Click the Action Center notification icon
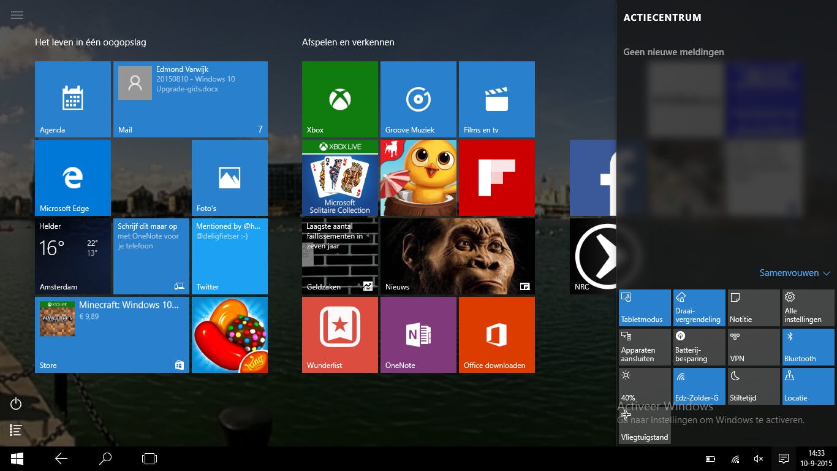837x471 pixels. click(783, 459)
